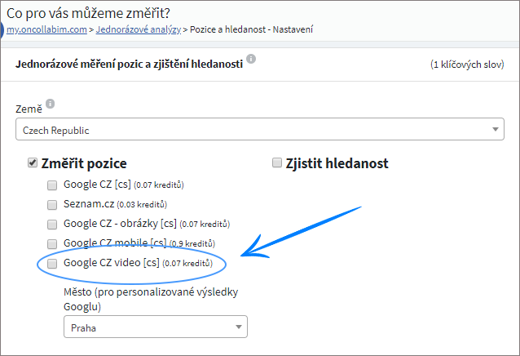Viewport: 520px width, 356px height.
Task: Open the Czech Republic country dropdown
Action: point(260,129)
